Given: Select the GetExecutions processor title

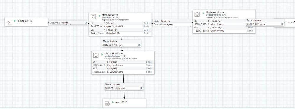Looking at the screenshot, I should click(x=110, y=15).
